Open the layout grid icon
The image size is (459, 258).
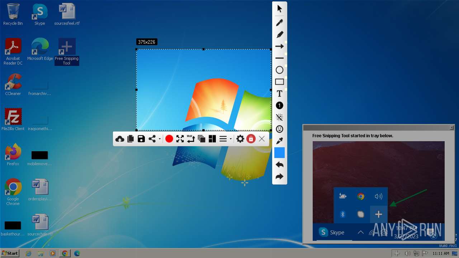click(212, 139)
